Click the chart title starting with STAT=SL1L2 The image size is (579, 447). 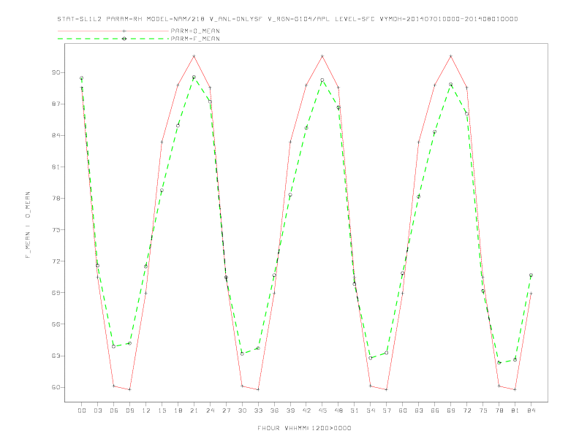point(287,19)
